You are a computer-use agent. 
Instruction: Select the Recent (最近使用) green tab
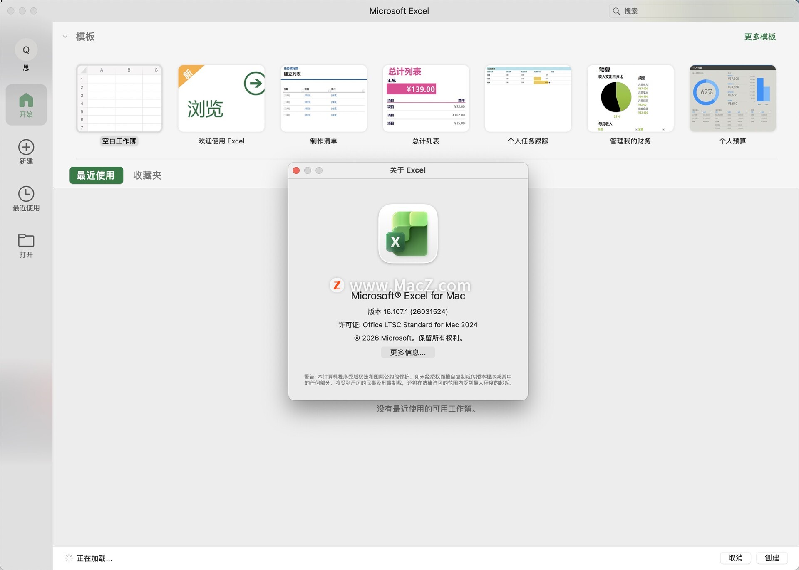(96, 175)
